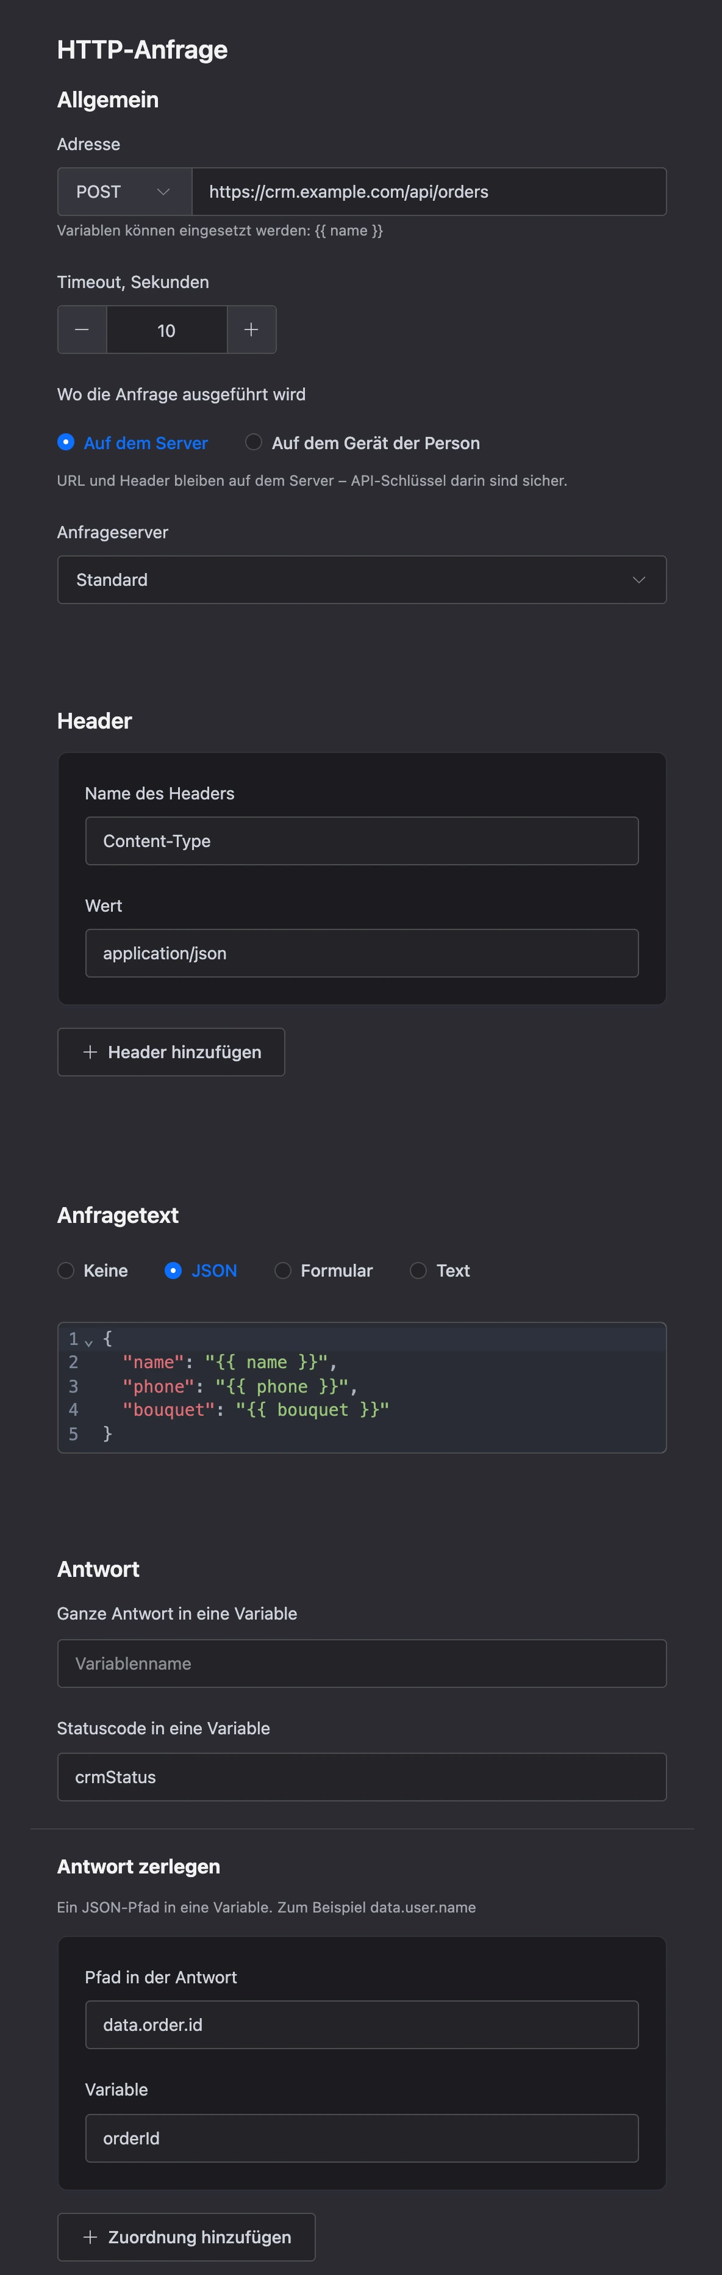Increase timeout with plus button
The height and width of the screenshot is (2275, 722).
252,330
